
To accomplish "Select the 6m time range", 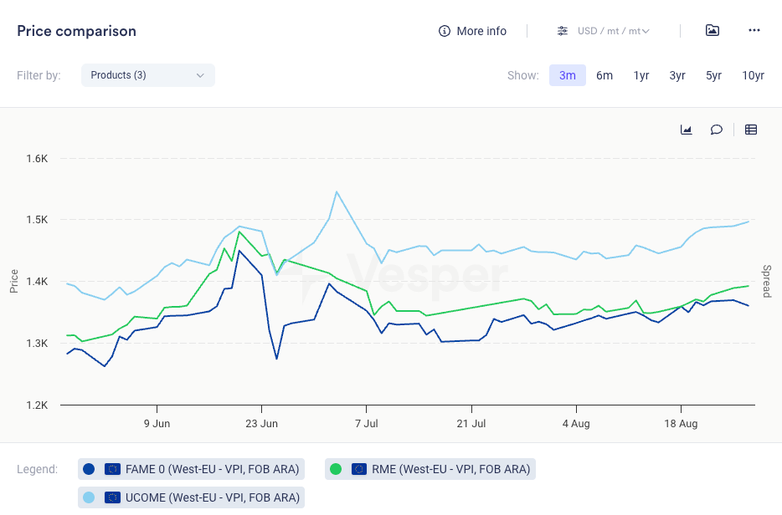I will (x=605, y=75).
